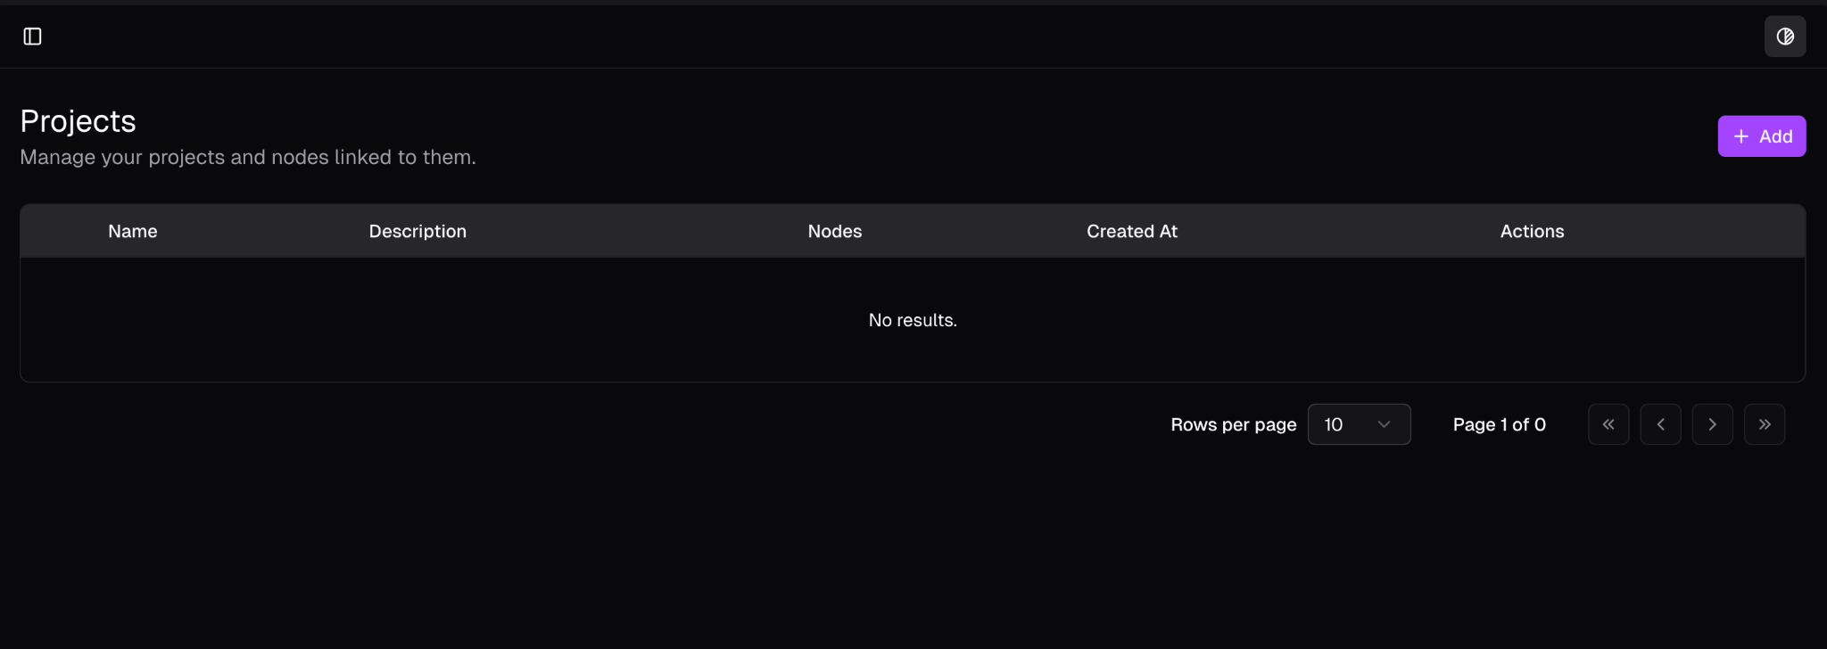The height and width of the screenshot is (649, 1827).
Task: Click the plus icon inside Add
Action: [x=1740, y=136]
